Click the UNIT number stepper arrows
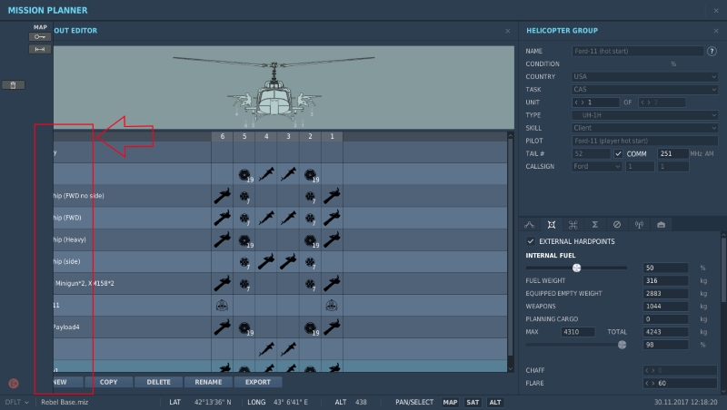 pyautogui.click(x=580, y=102)
